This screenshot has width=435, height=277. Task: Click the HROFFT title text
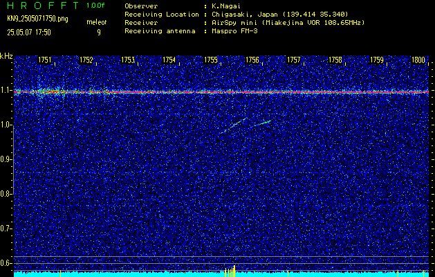click(44, 6)
